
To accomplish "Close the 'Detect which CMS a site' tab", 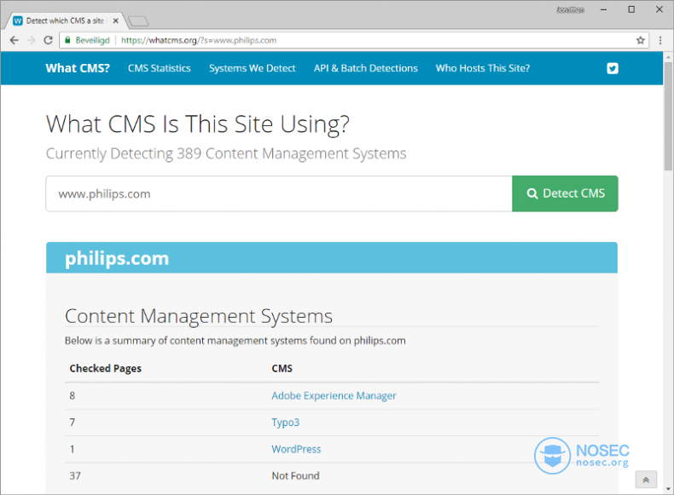I will pos(116,20).
